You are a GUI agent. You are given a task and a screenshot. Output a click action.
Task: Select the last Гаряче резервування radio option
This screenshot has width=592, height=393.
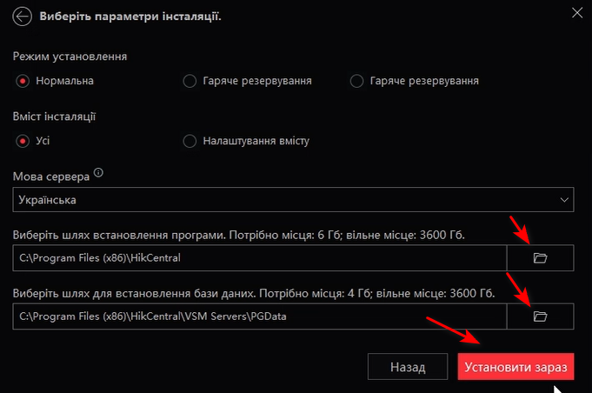coord(356,81)
